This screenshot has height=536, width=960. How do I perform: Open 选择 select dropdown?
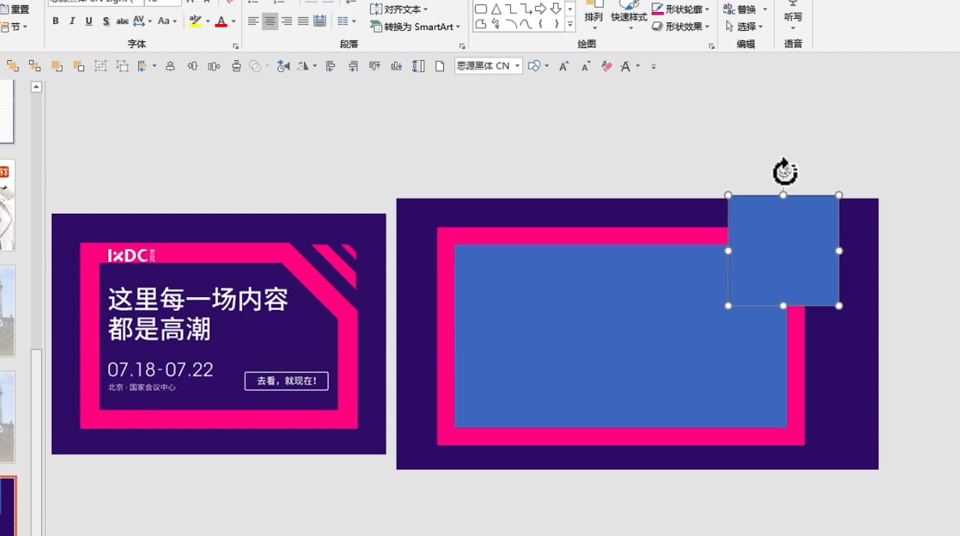point(744,27)
